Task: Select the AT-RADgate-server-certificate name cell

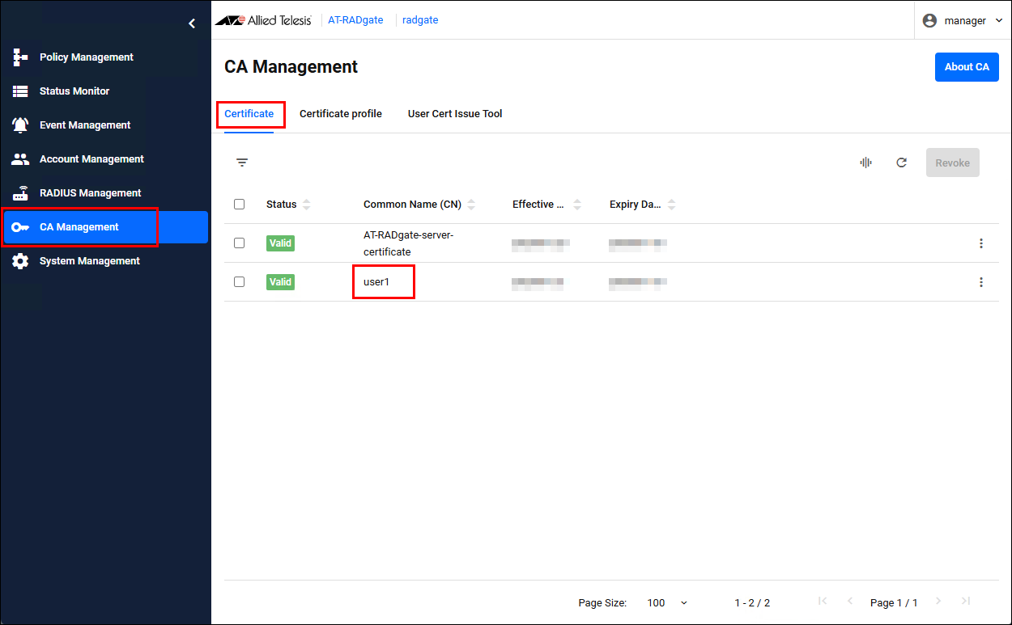Action: [x=409, y=243]
